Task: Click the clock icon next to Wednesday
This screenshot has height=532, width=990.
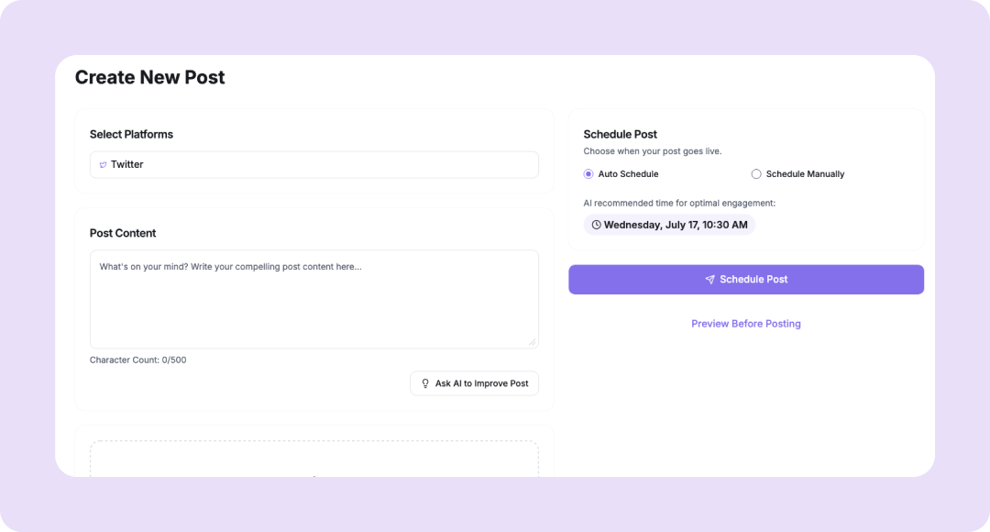Action: tap(596, 225)
